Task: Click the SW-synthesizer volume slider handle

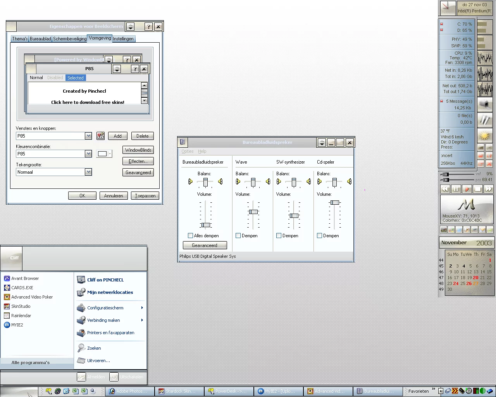Action: pos(294,216)
